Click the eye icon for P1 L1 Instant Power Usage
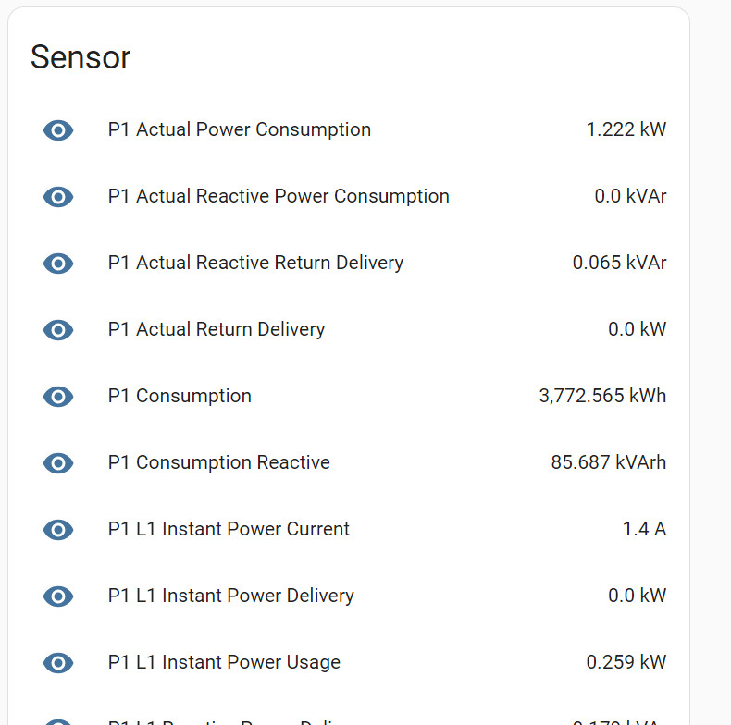 click(58, 663)
